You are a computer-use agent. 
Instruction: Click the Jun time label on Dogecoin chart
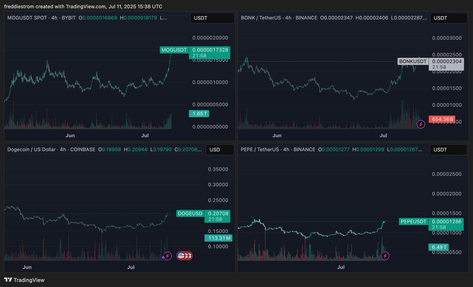point(27,267)
